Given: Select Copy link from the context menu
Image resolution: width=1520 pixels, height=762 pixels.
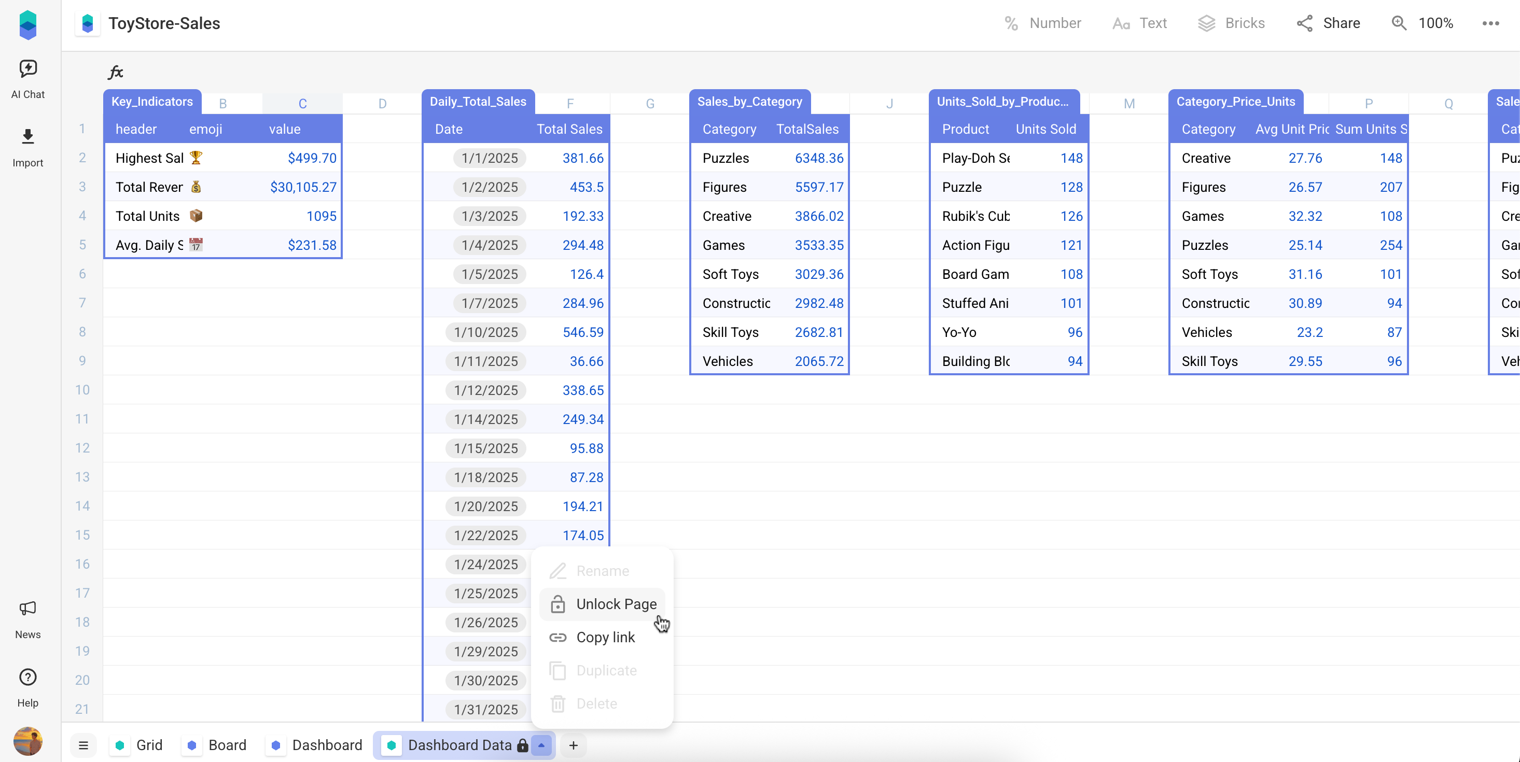Looking at the screenshot, I should [605, 637].
